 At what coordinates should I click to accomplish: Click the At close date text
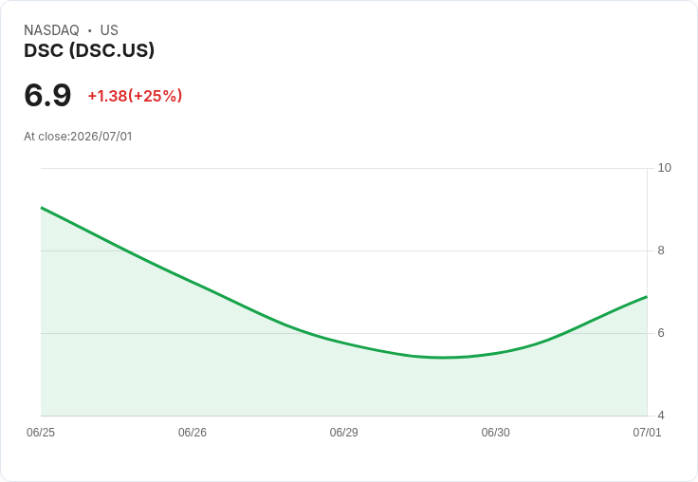(78, 137)
